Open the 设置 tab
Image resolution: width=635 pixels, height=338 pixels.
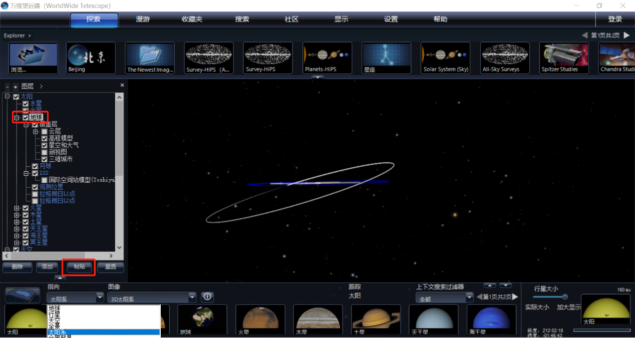[391, 20]
